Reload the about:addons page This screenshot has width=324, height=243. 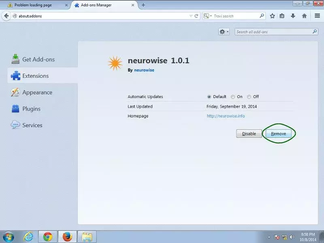tap(196, 16)
